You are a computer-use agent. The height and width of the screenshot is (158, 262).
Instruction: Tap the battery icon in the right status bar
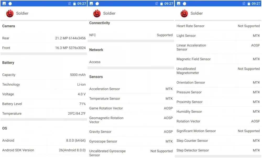coord(249,4)
